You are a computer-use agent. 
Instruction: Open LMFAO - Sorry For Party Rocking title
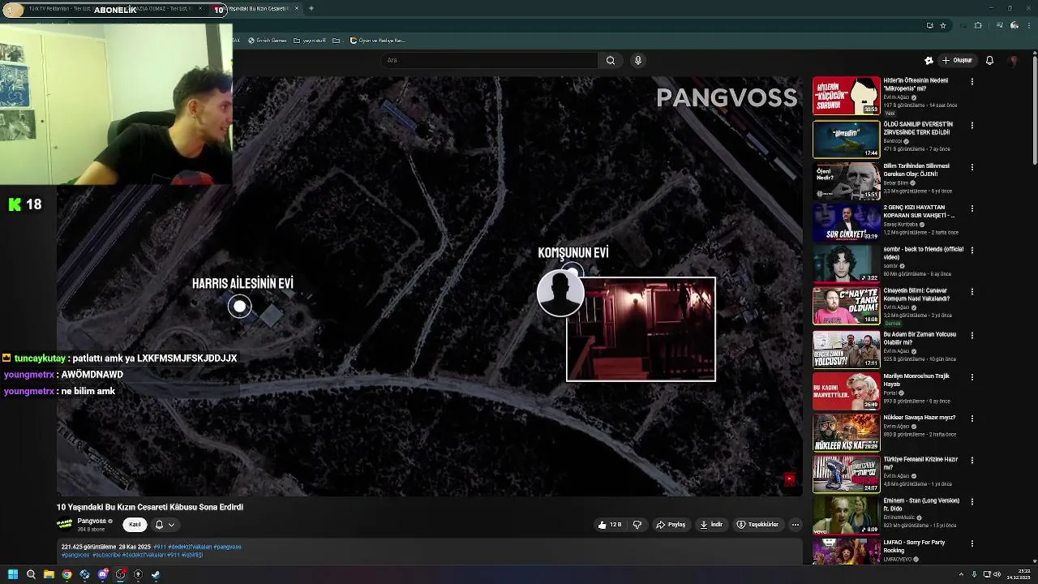[x=915, y=546]
